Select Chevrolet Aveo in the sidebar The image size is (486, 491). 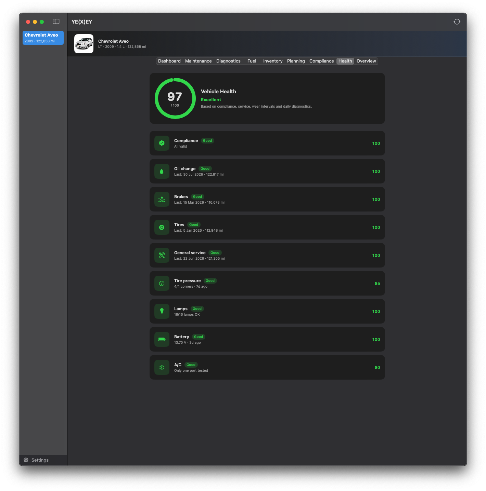[x=43, y=38]
